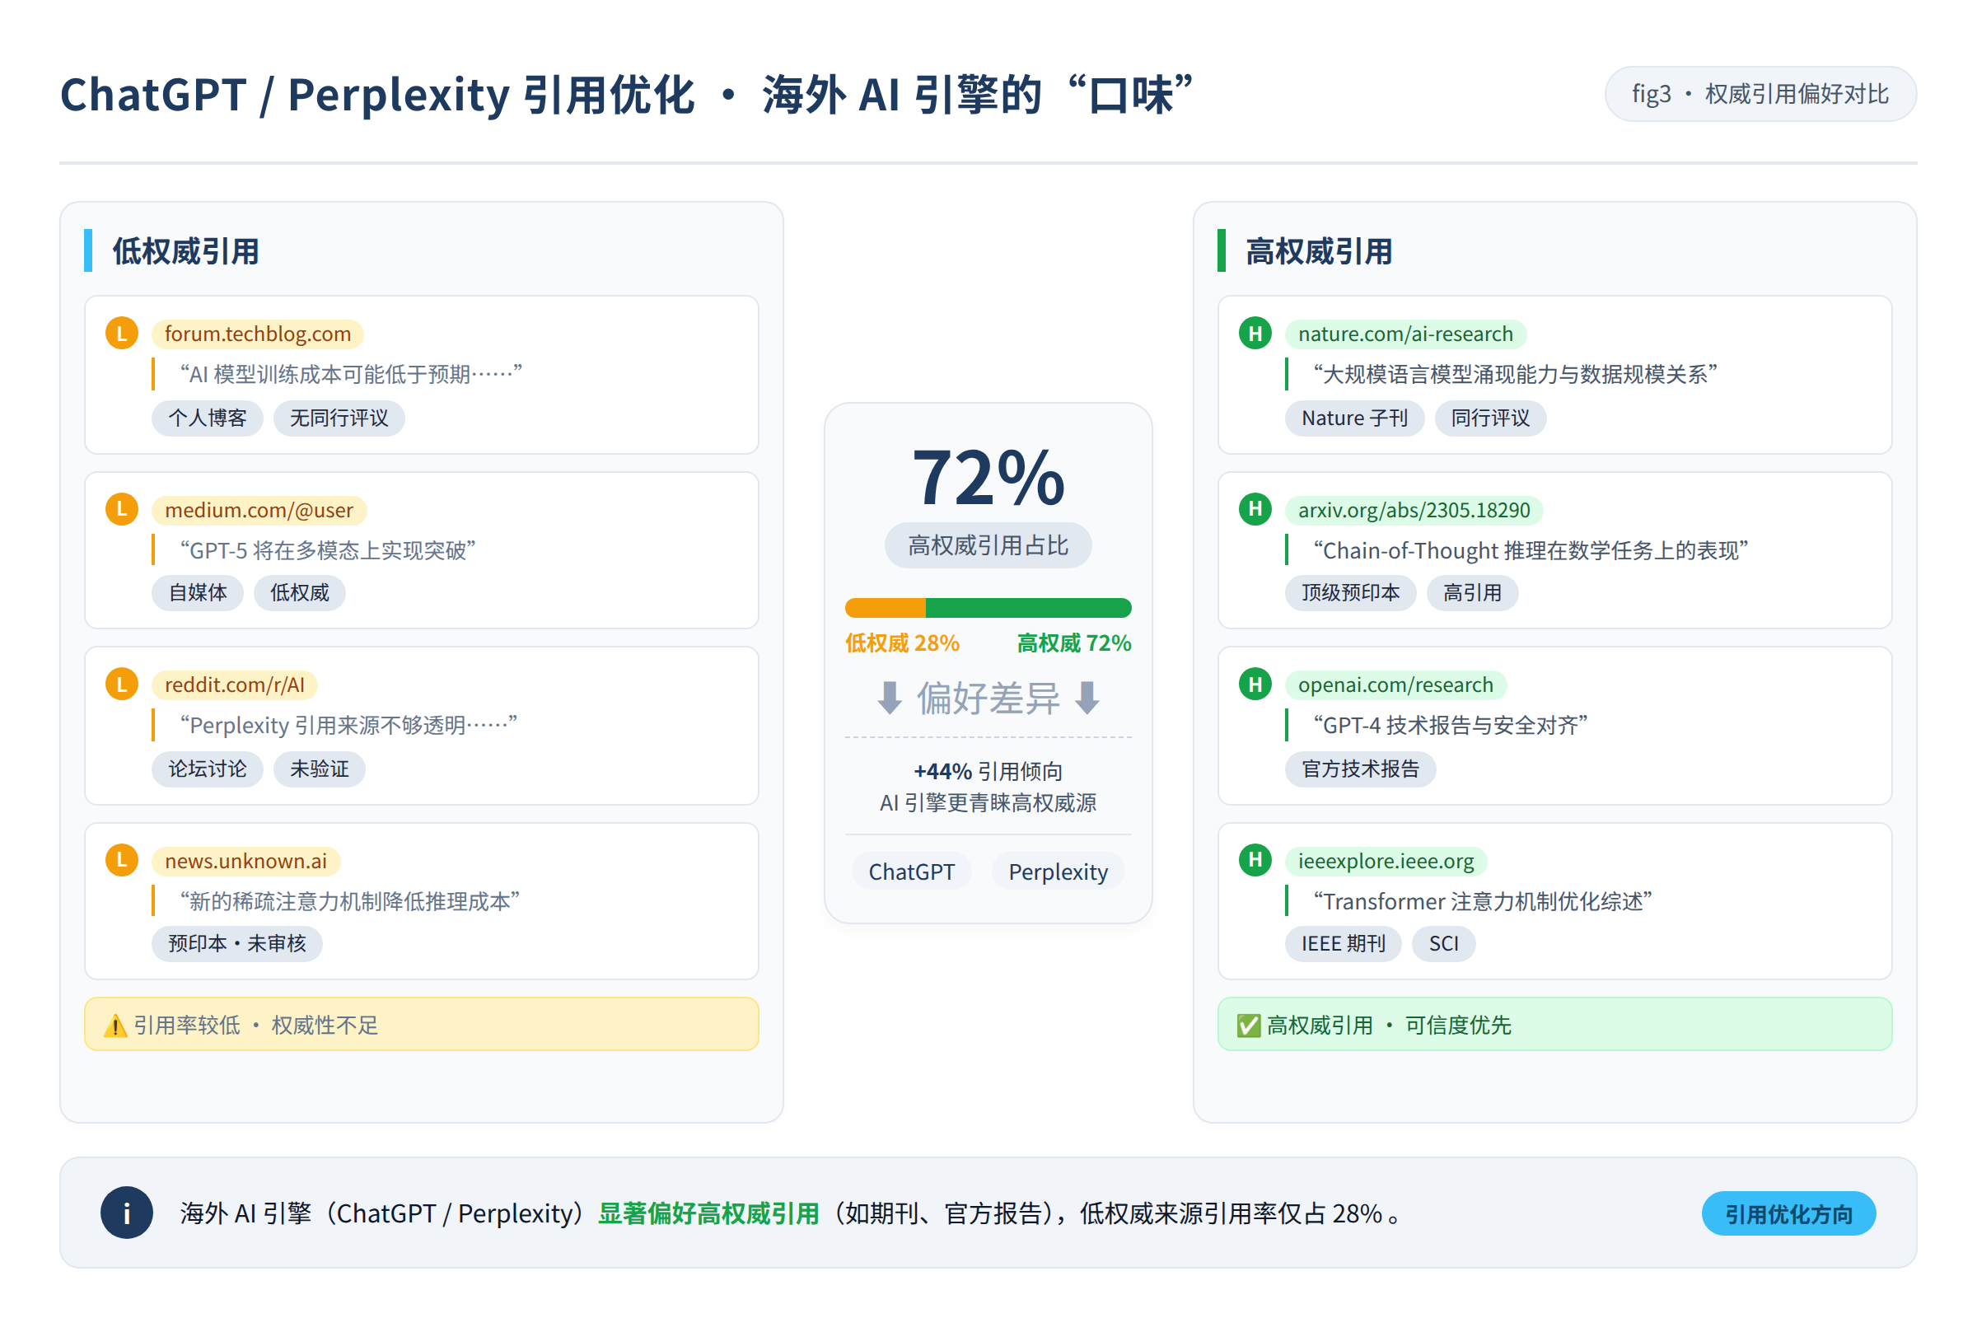Viewport: 1977px width, 1318px height.
Task: Click the H badge beside nature.com/ai-research
Action: (x=1255, y=333)
